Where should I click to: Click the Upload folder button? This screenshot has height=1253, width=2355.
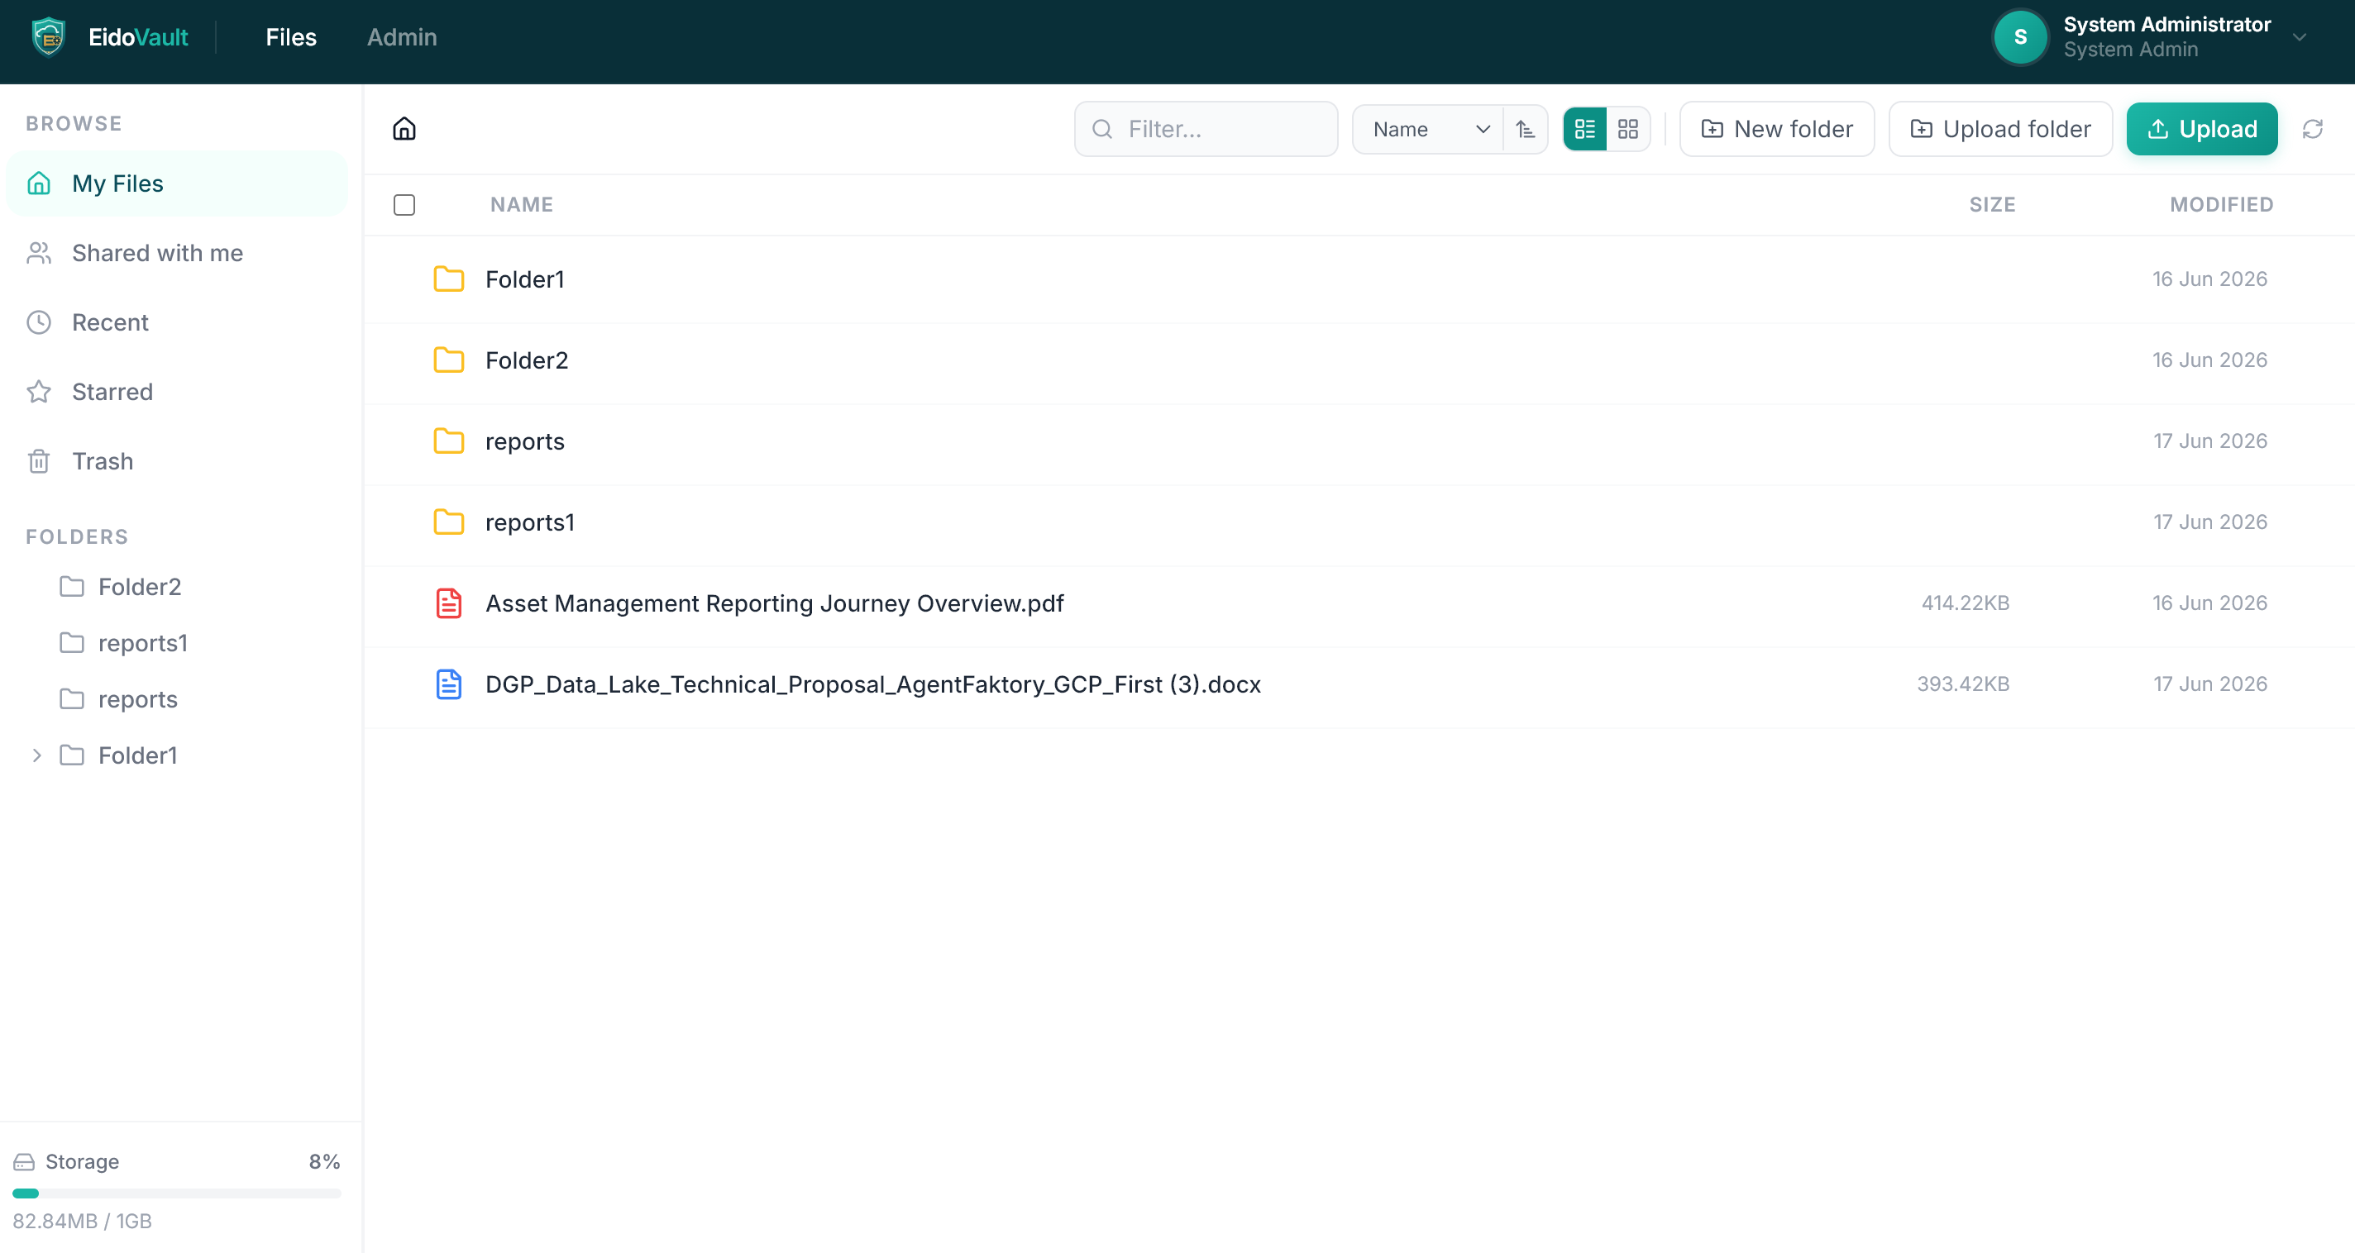(2000, 129)
